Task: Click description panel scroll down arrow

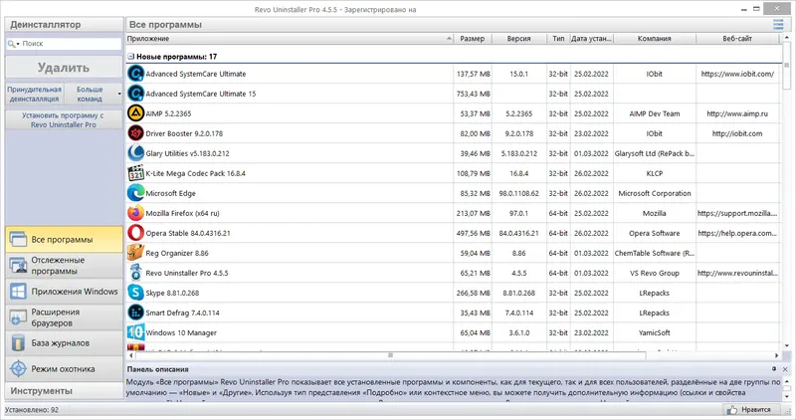Action: [787, 397]
